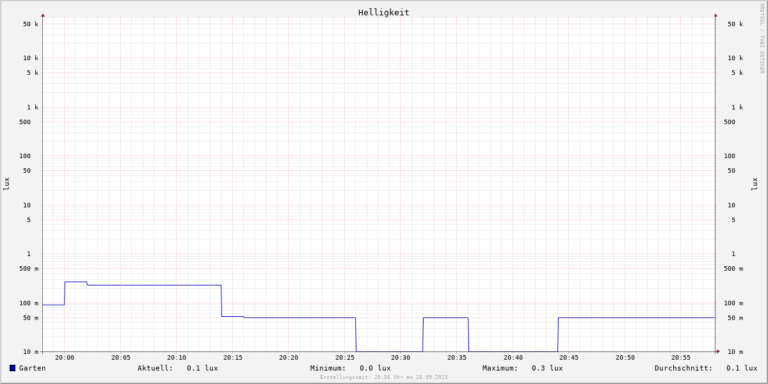Click the 20:40 time axis label
The height and width of the screenshot is (384, 768).
513,358
